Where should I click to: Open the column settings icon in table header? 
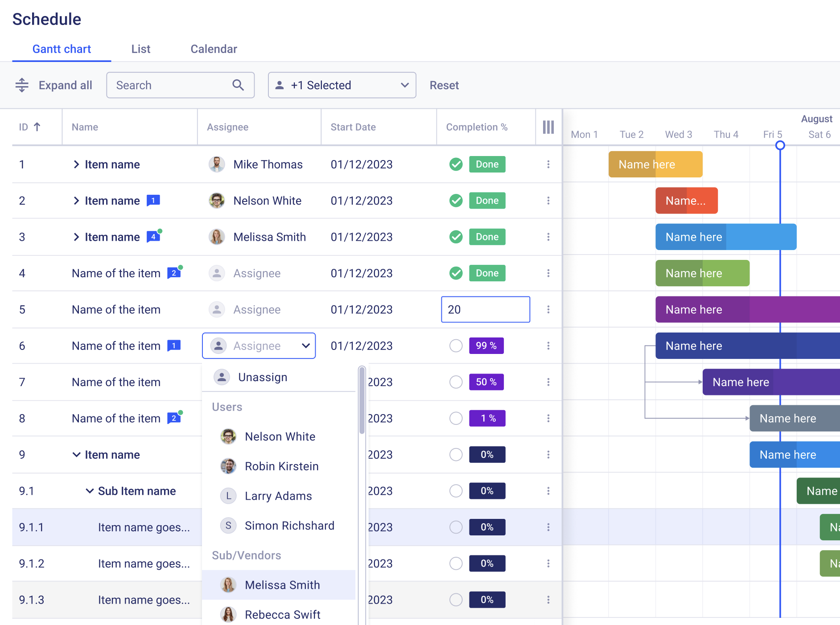coord(548,127)
